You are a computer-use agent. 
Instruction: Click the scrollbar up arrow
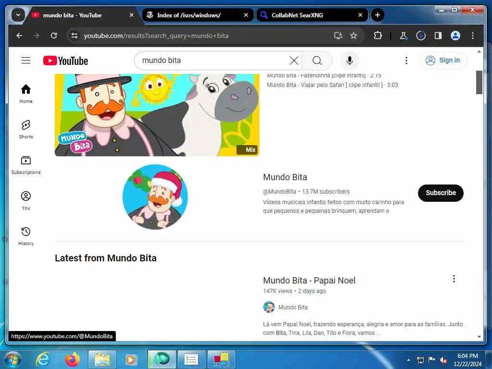479,51
